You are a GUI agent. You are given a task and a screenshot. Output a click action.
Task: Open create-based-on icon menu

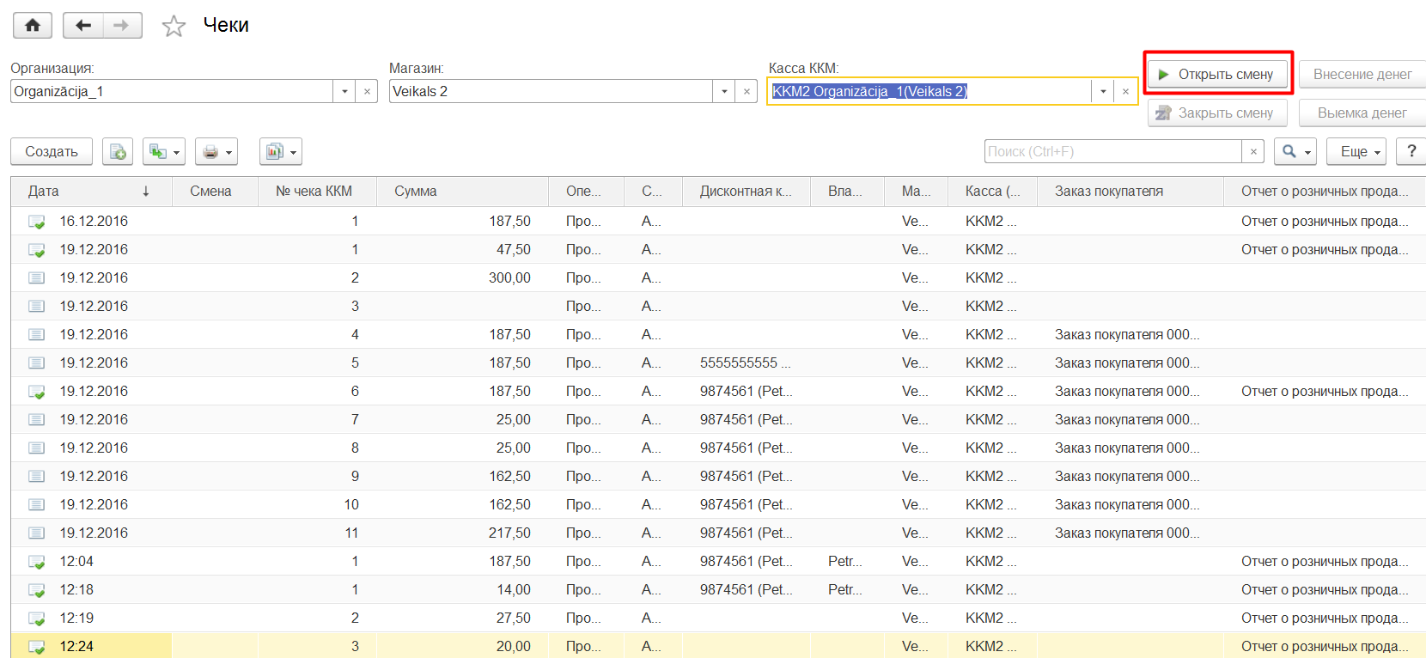pyautogui.click(x=164, y=152)
